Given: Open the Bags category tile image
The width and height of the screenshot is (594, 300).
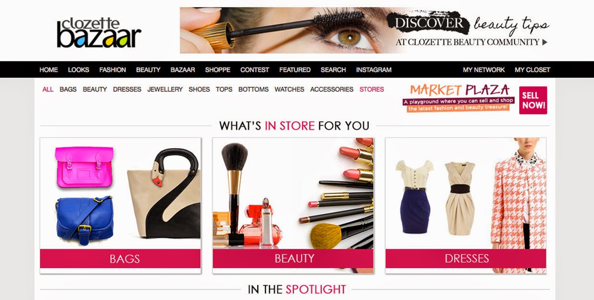Looking at the screenshot, I should click(x=120, y=194).
